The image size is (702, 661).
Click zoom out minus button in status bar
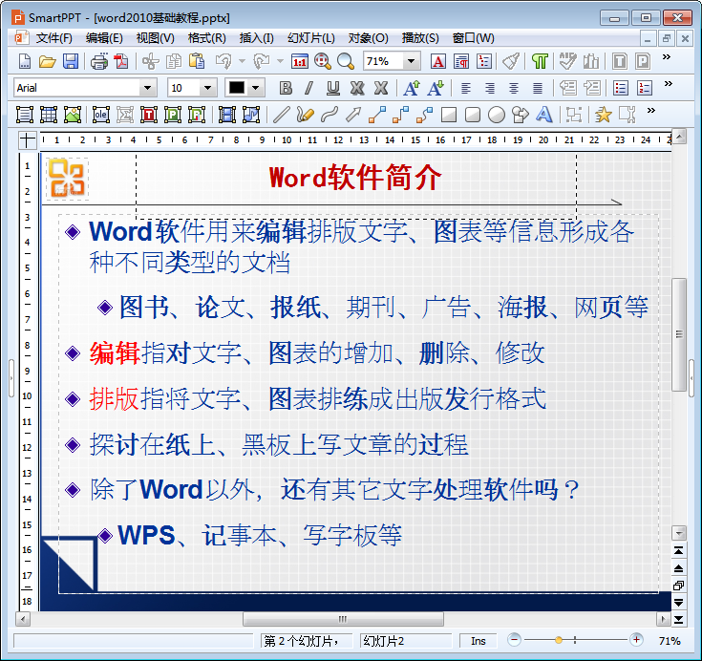point(515,640)
